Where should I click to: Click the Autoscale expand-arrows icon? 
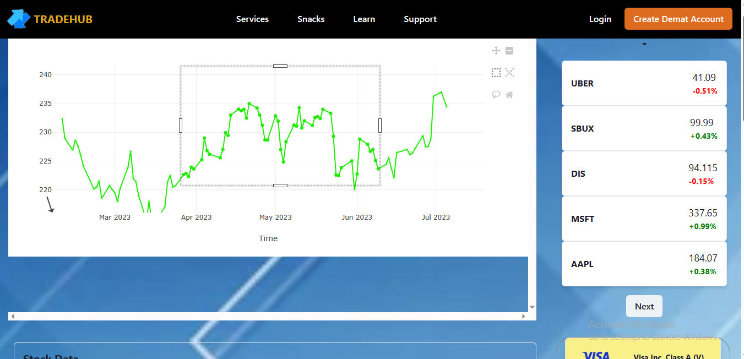(x=509, y=73)
